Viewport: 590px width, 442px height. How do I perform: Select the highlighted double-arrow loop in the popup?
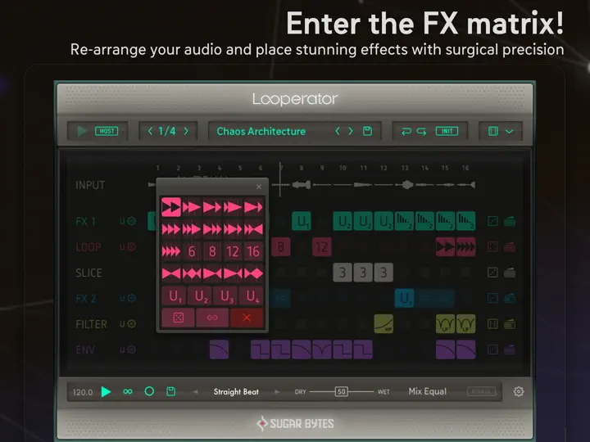click(x=171, y=207)
